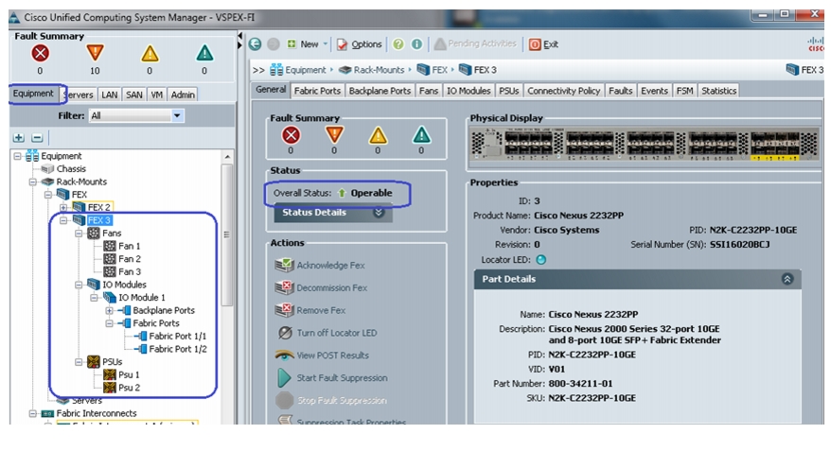Click View POST Results eye icon
Image resolution: width=831 pixels, height=451 pixels.
point(285,356)
